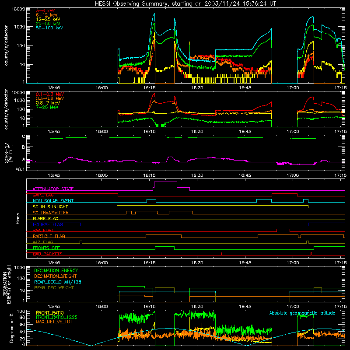This screenshot has width=350, height=350.
Task: Pick the BAD_PACKETS flag label
Action: point(48,254)
